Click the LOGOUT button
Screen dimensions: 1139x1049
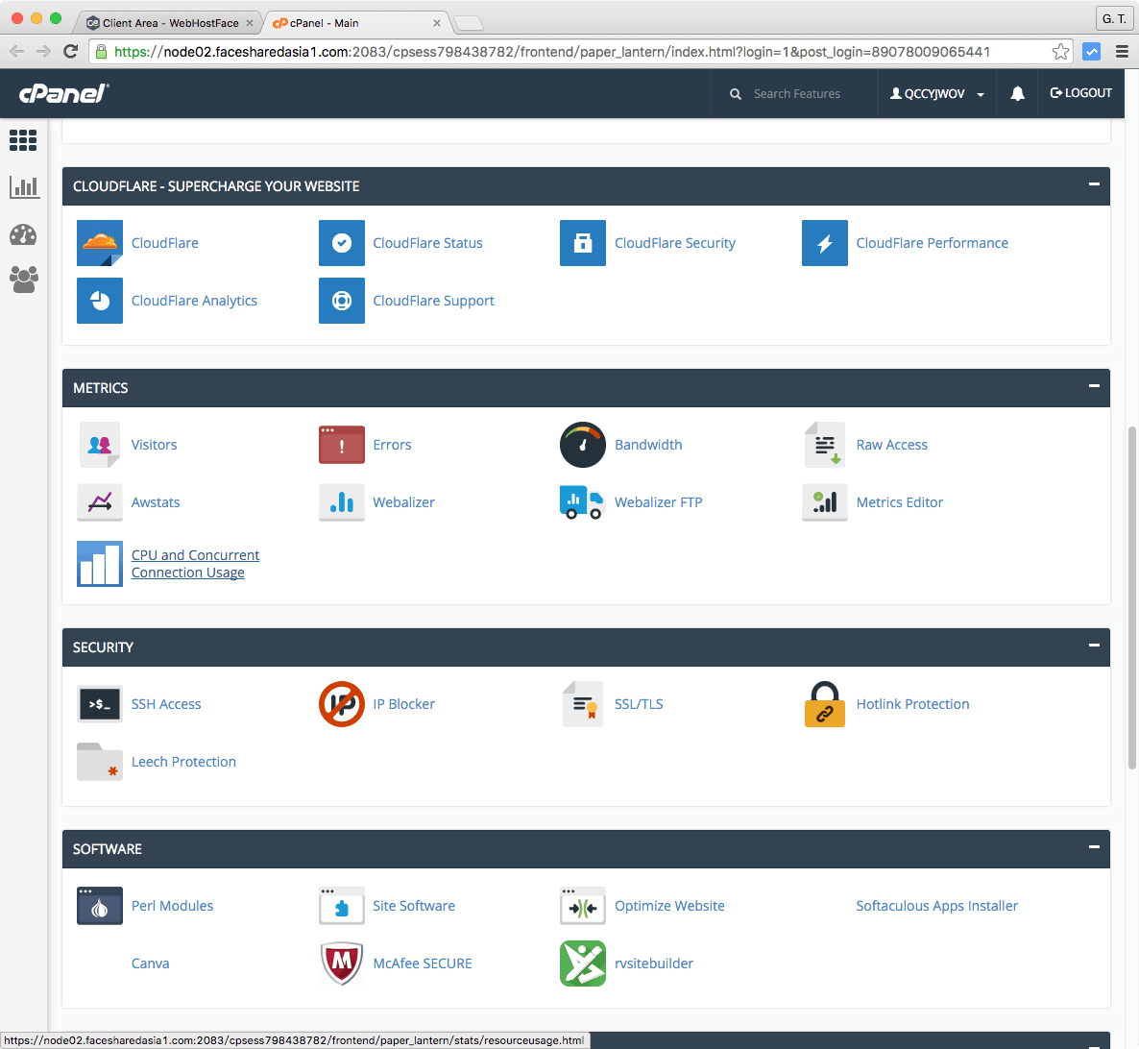point(1080,92)
